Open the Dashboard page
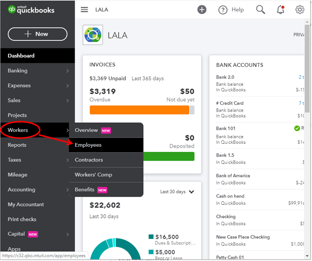The height and width of the screenshot is (261, 312). point(38,56)
